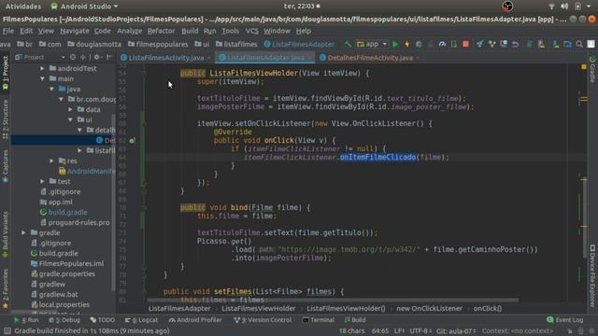Attach debugger to Android process icon
This screenshot has height=336, width=598.
(454, 44)
